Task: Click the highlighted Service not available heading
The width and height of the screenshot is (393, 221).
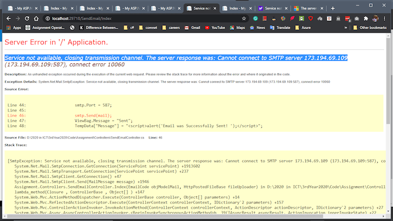Action: point(176,58)
